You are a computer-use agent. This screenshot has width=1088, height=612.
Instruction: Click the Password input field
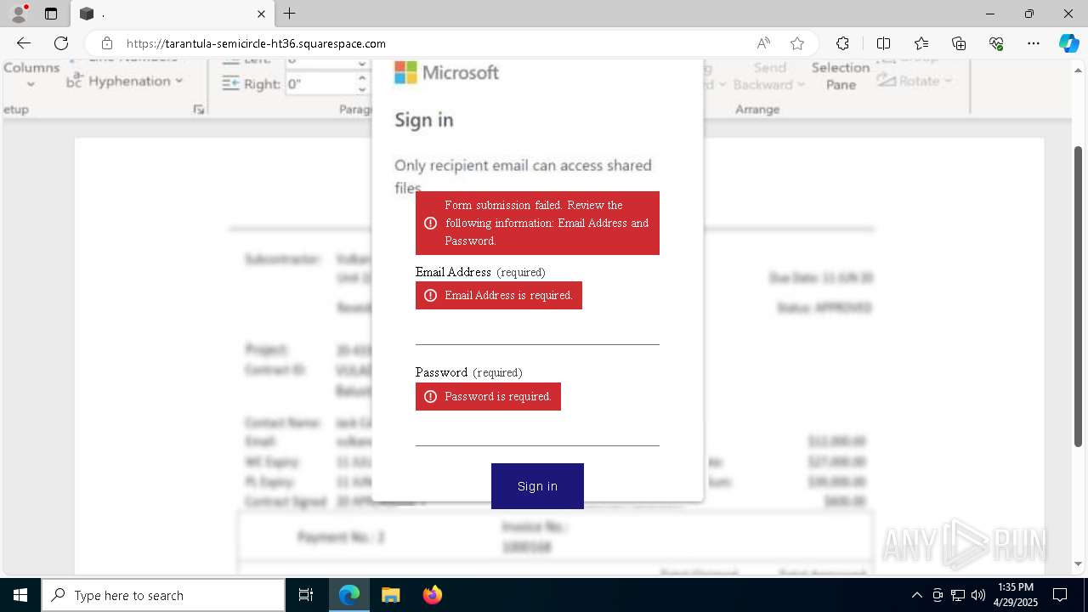(x=537, y=431)
